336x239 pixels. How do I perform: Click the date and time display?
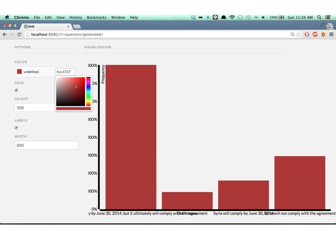[x=300, y=17]
